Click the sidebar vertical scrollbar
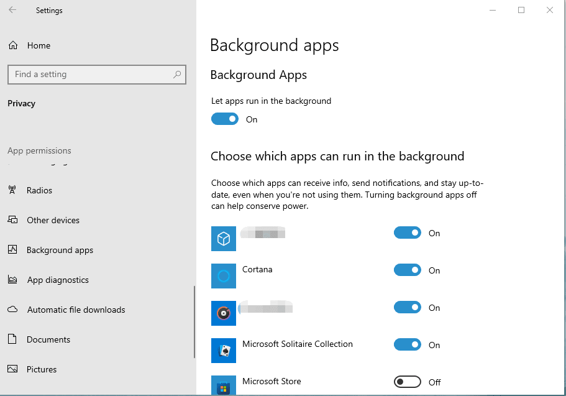The image size is (566, 396). tap(194, 321)
